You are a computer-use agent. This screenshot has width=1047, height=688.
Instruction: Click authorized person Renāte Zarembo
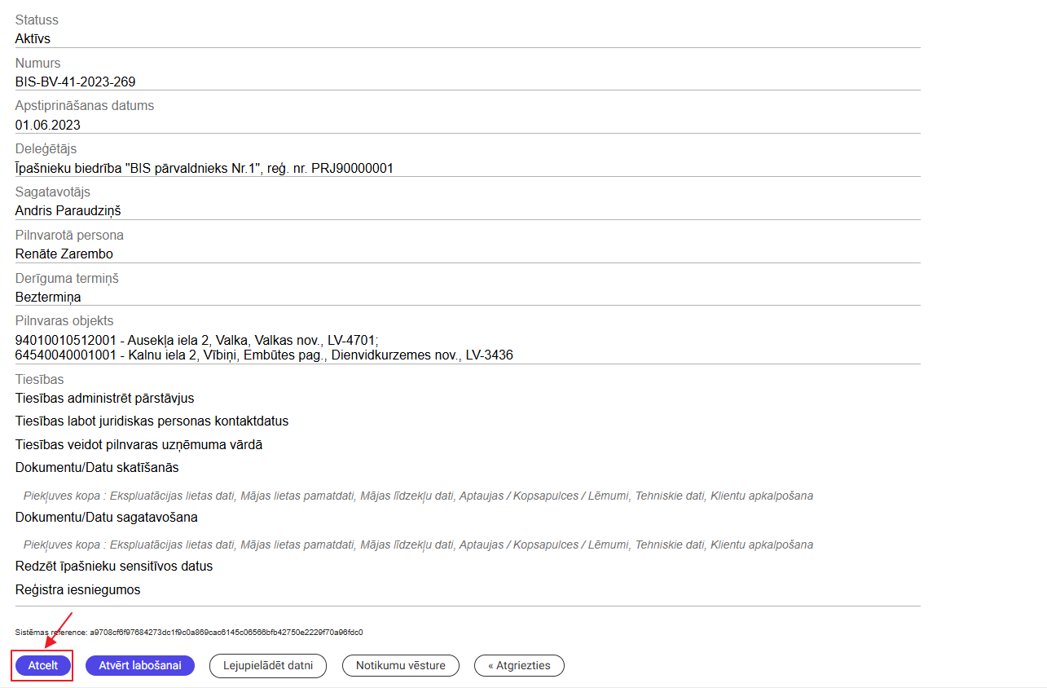pyautogui.click(x=64, y=254)
